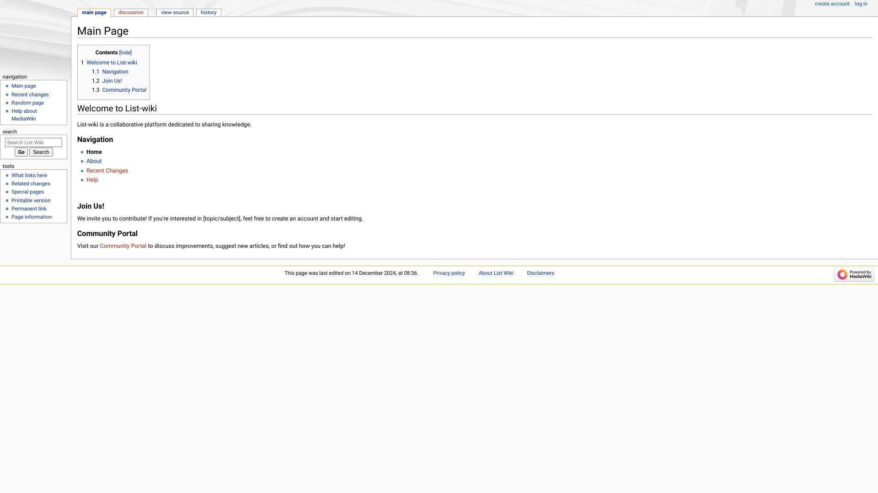Click the 'Recent Changes' navigation link

[x=107, y=170]
